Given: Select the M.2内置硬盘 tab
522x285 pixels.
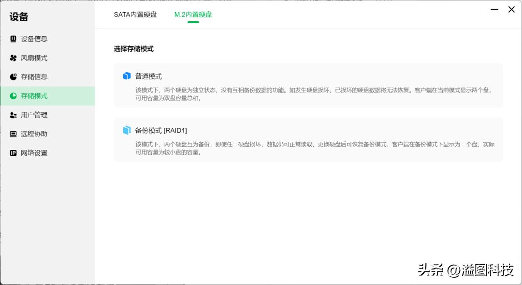Looking at the screenshot, I should 193,15.
